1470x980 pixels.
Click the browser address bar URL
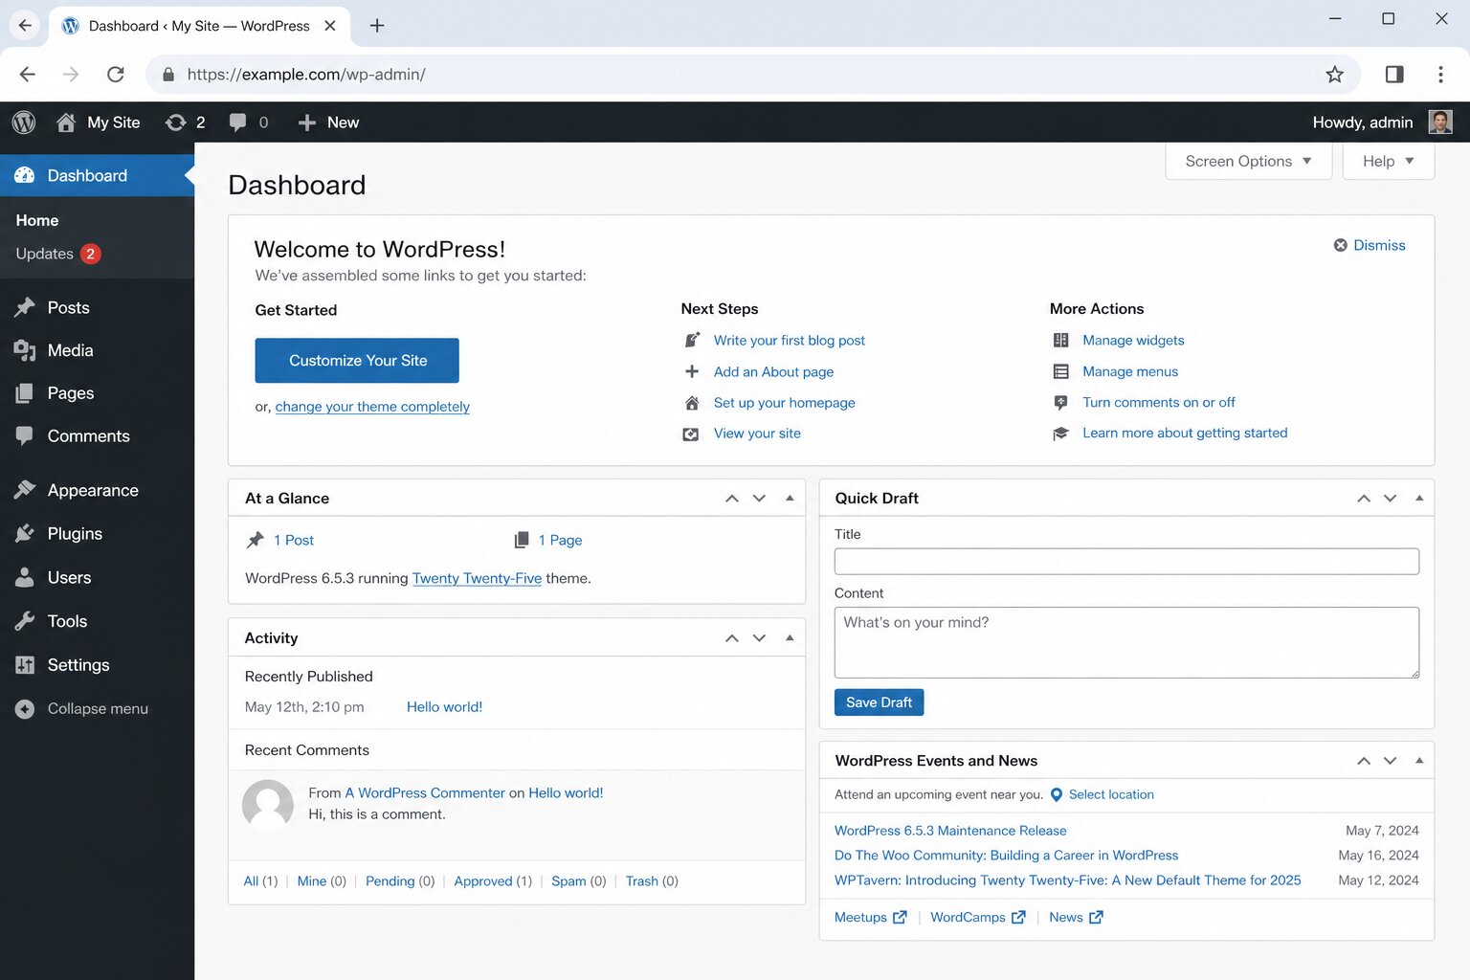(x=306, y=74)
